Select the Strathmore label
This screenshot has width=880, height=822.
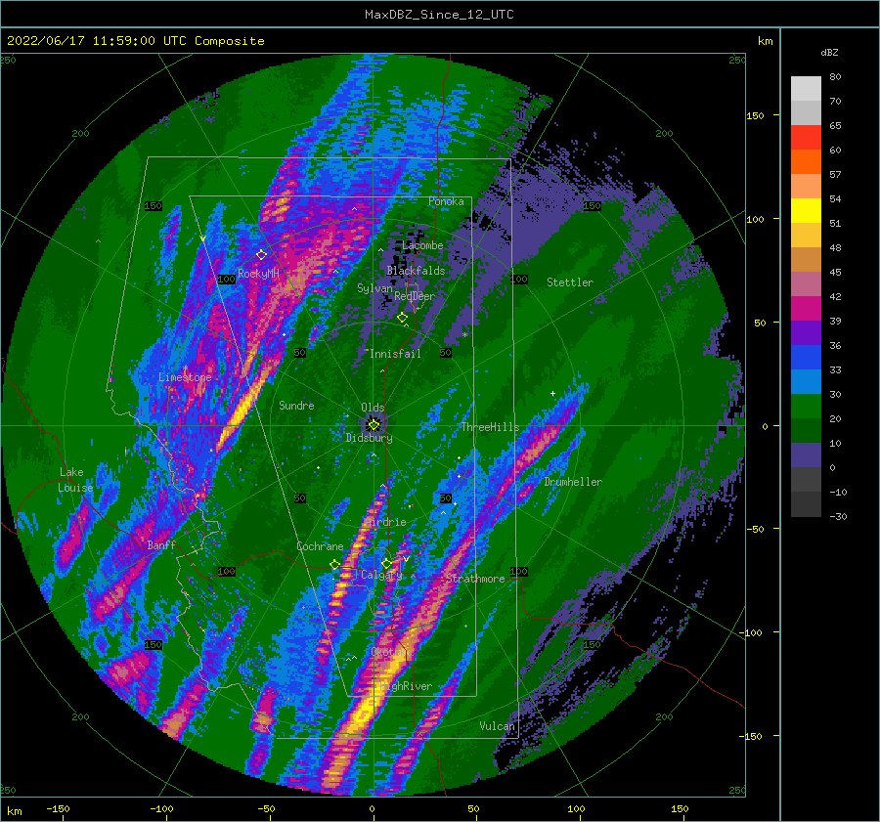[x=475, y=579]
